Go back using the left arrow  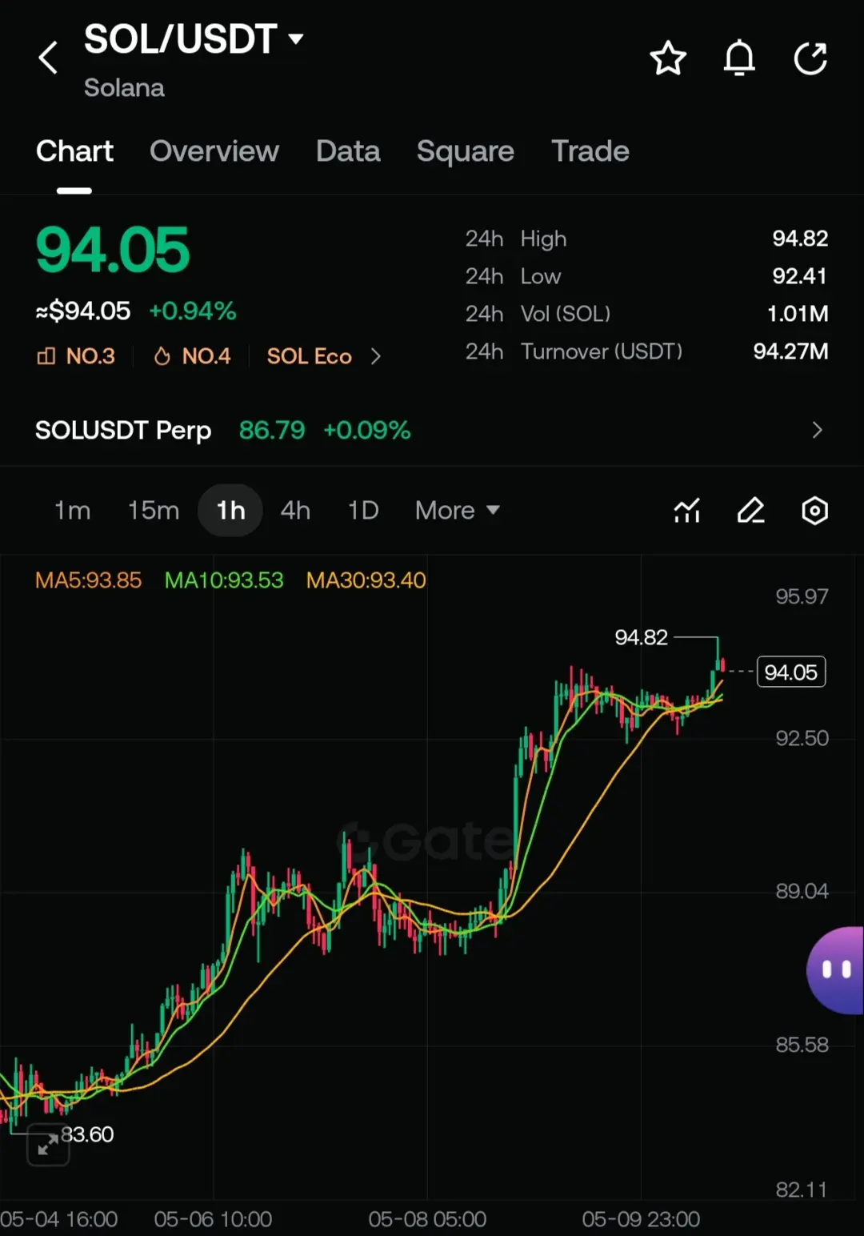pyautogui.click(x=48, y=58)
